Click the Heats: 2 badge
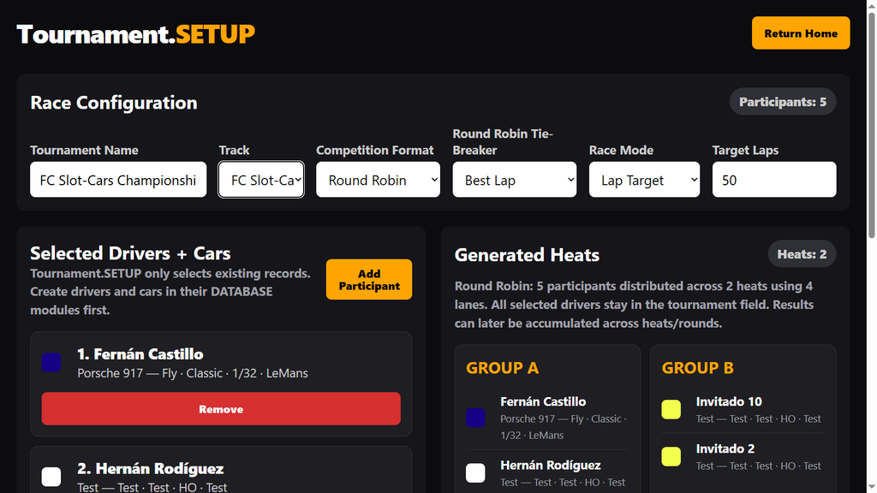Screen dimensions: 877x493 (802, 253)
